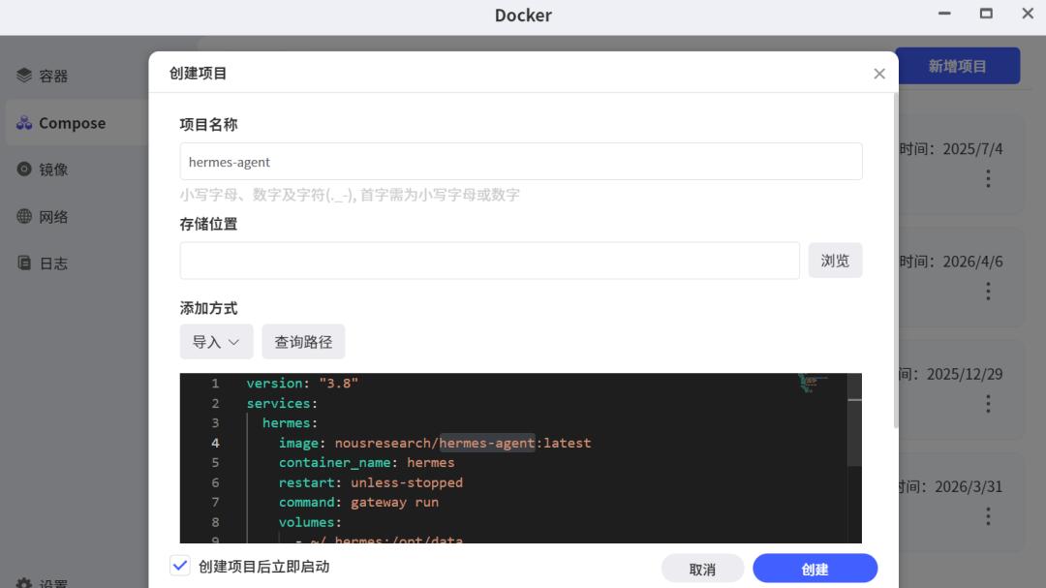Click the image line in the editor

(435, 443)
